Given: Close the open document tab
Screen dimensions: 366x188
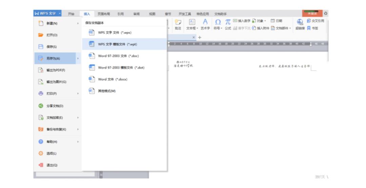Looking at the screenshot, I should coord(194,37).
